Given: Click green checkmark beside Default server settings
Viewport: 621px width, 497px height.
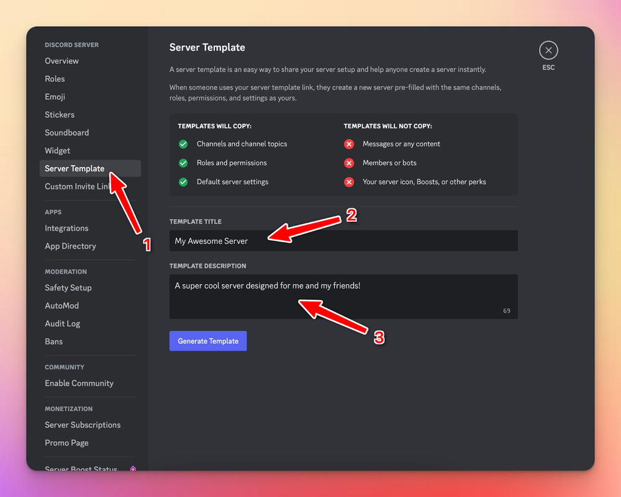Looking at the screenshot, I should pos(183,182).
